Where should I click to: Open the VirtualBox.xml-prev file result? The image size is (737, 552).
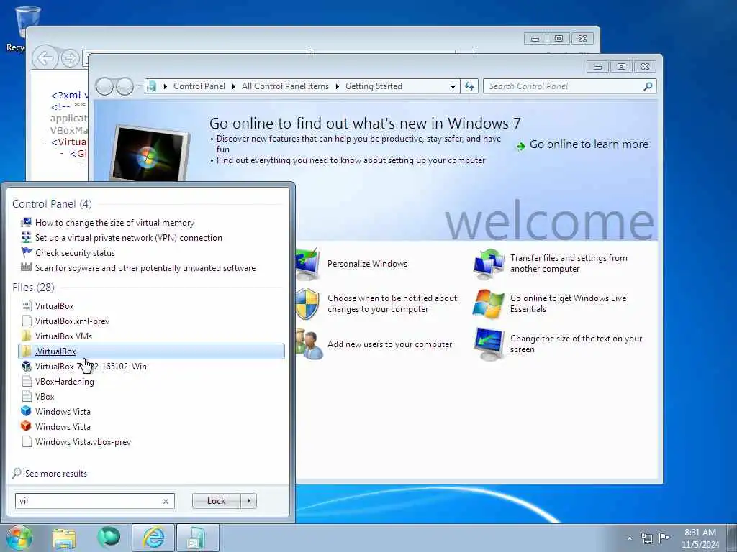tap(72, 321)
